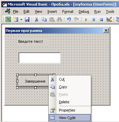
Task: Open the Edit menu
Action: pyautogui.click(x=26, y=12)
